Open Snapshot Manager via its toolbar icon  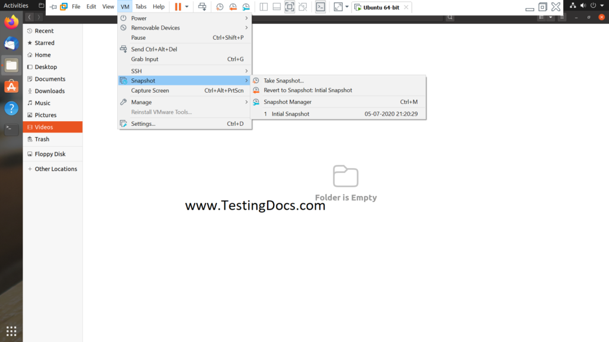click(x=246, y=7)
